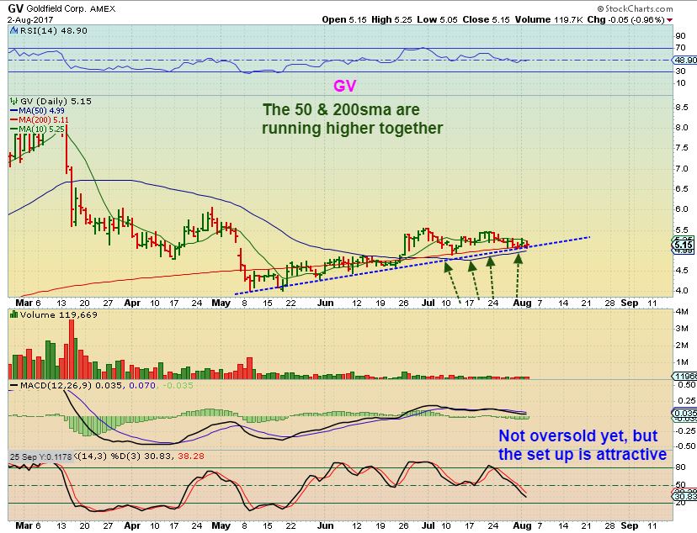The image size is (697, 533).
Task: Click the magenta 'GV' ticker label
Action: 344,86
